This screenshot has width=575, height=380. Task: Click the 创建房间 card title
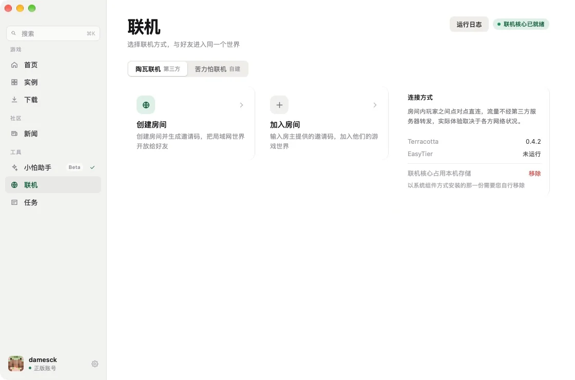coord(151,125)
